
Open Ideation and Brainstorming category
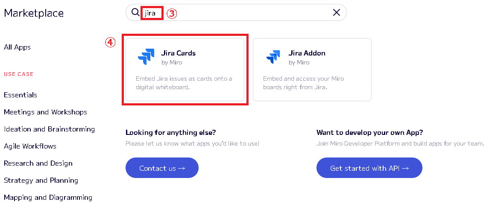[49, 129]
